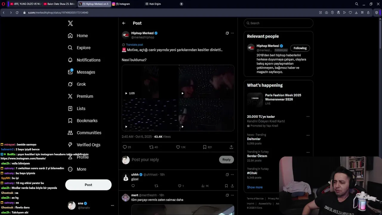Bookmark the post showing 921 bookmarks
The image size is (382, 215).
[205, 147]
